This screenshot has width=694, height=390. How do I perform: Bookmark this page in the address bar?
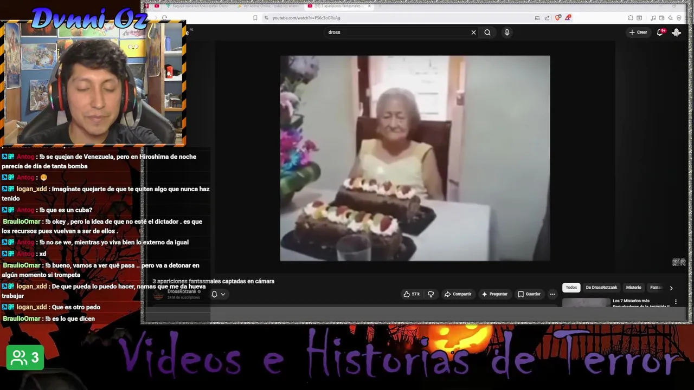click(255, 18)
